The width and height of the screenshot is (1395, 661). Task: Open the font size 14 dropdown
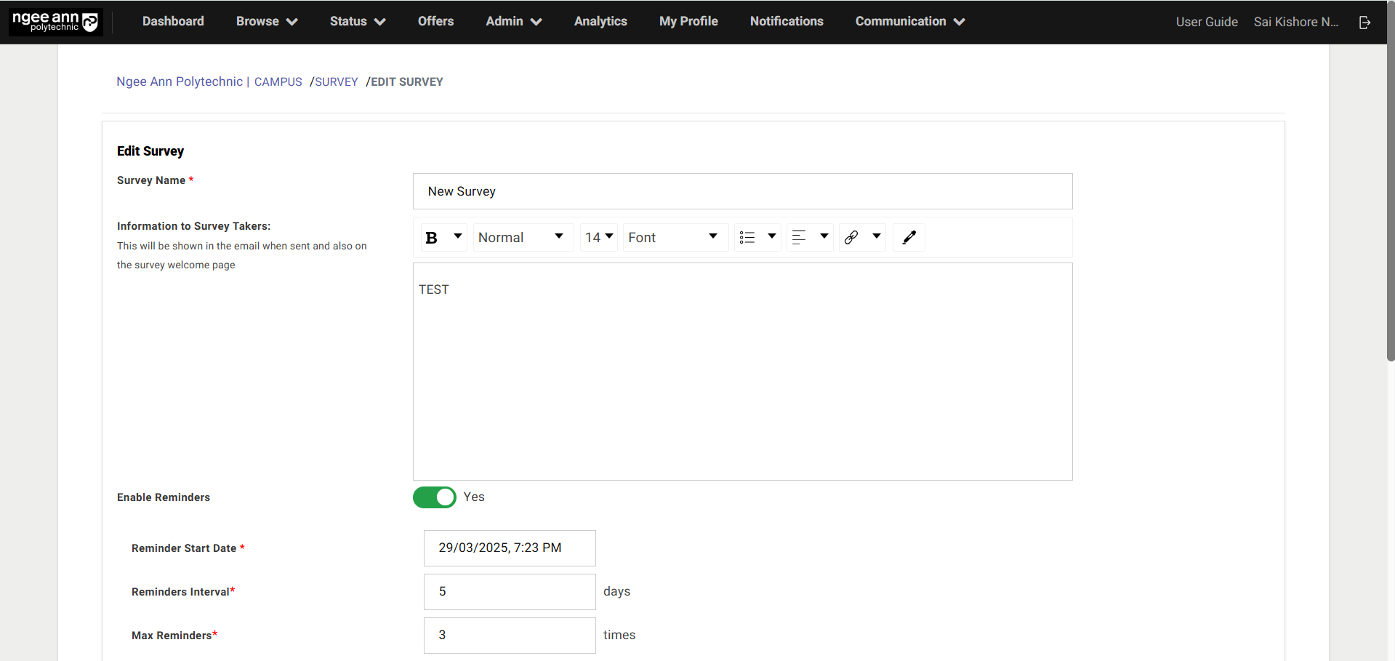point(599,238)
